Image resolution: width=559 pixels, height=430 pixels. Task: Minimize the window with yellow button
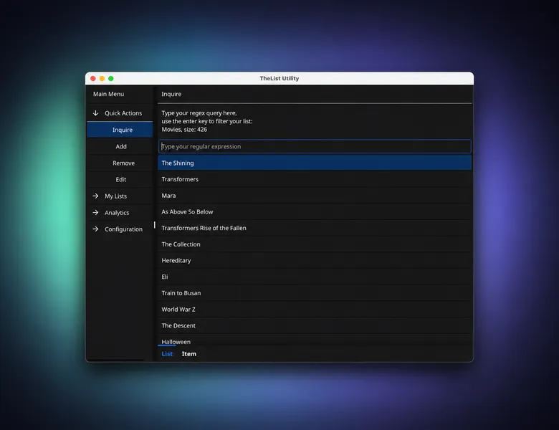point(102,78)
